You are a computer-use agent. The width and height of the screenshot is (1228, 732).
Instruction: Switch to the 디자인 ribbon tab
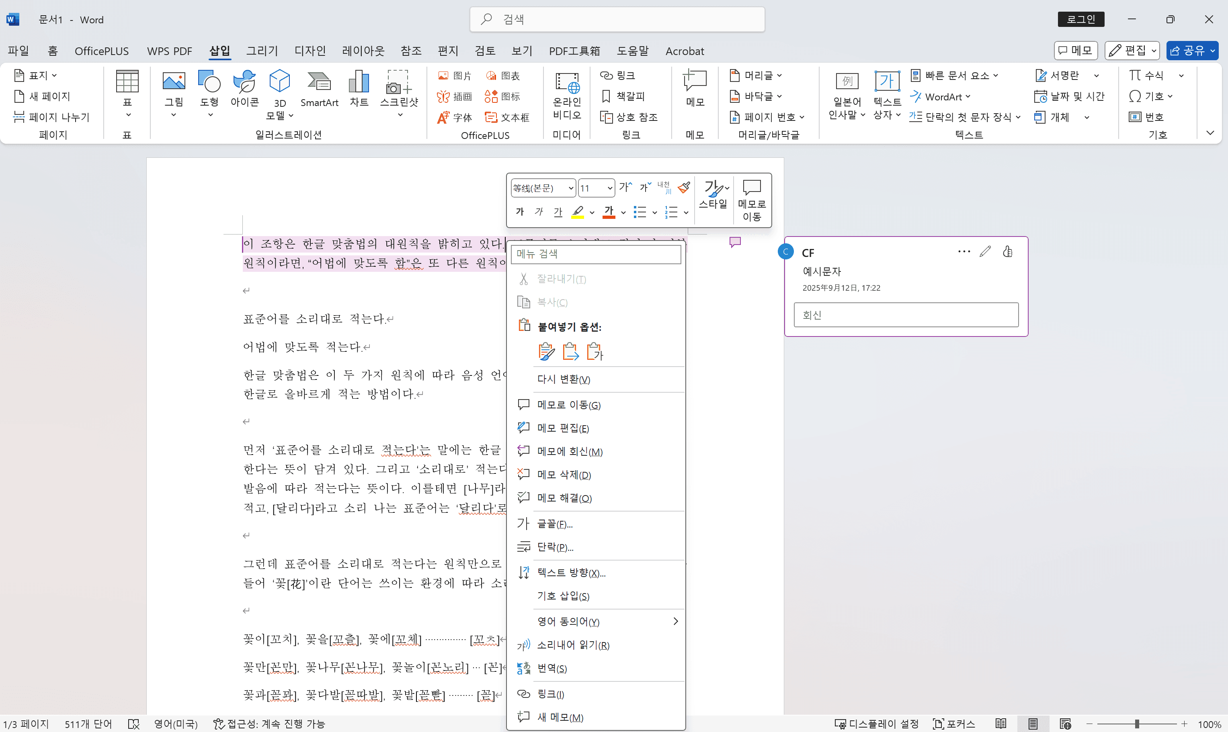click(x=310, y=51)
